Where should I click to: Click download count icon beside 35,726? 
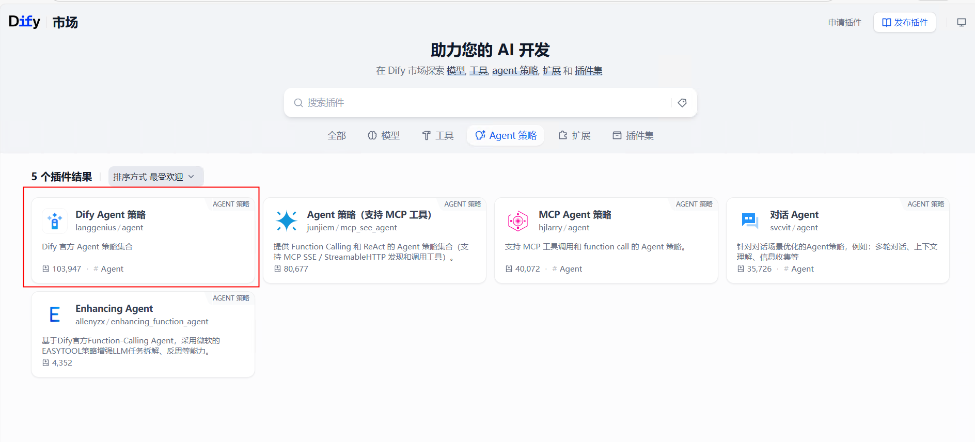pyautogui.click(x=741, y=269)
